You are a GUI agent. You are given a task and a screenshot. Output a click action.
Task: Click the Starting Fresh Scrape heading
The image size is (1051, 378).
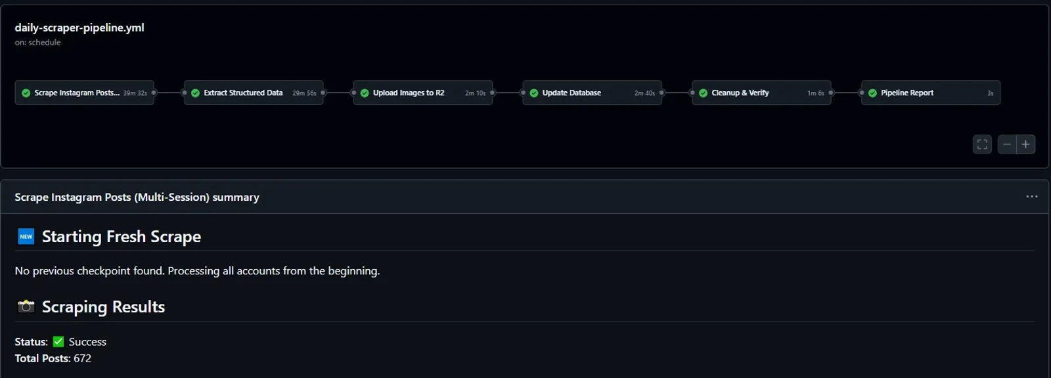point(122,237)
